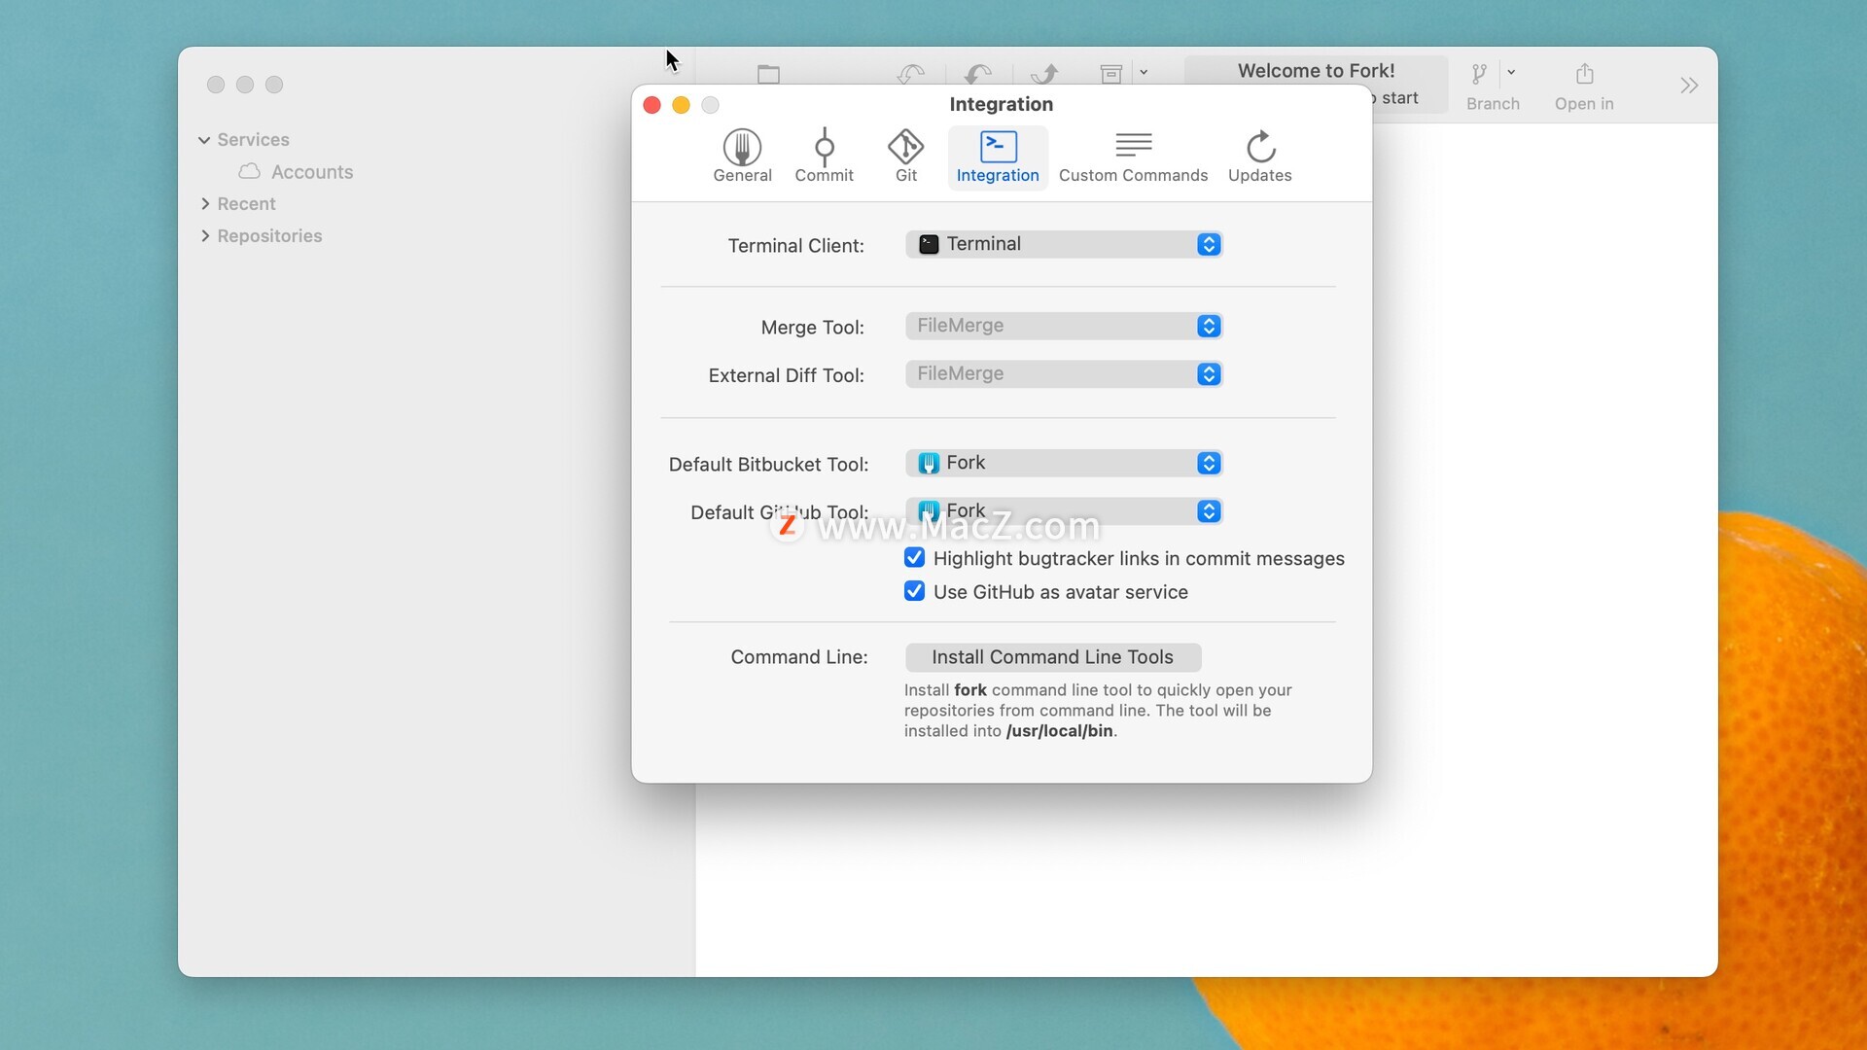Open the Default Bitbucket Tool dropdown

pyautogui.click(x=1064, y=463)
